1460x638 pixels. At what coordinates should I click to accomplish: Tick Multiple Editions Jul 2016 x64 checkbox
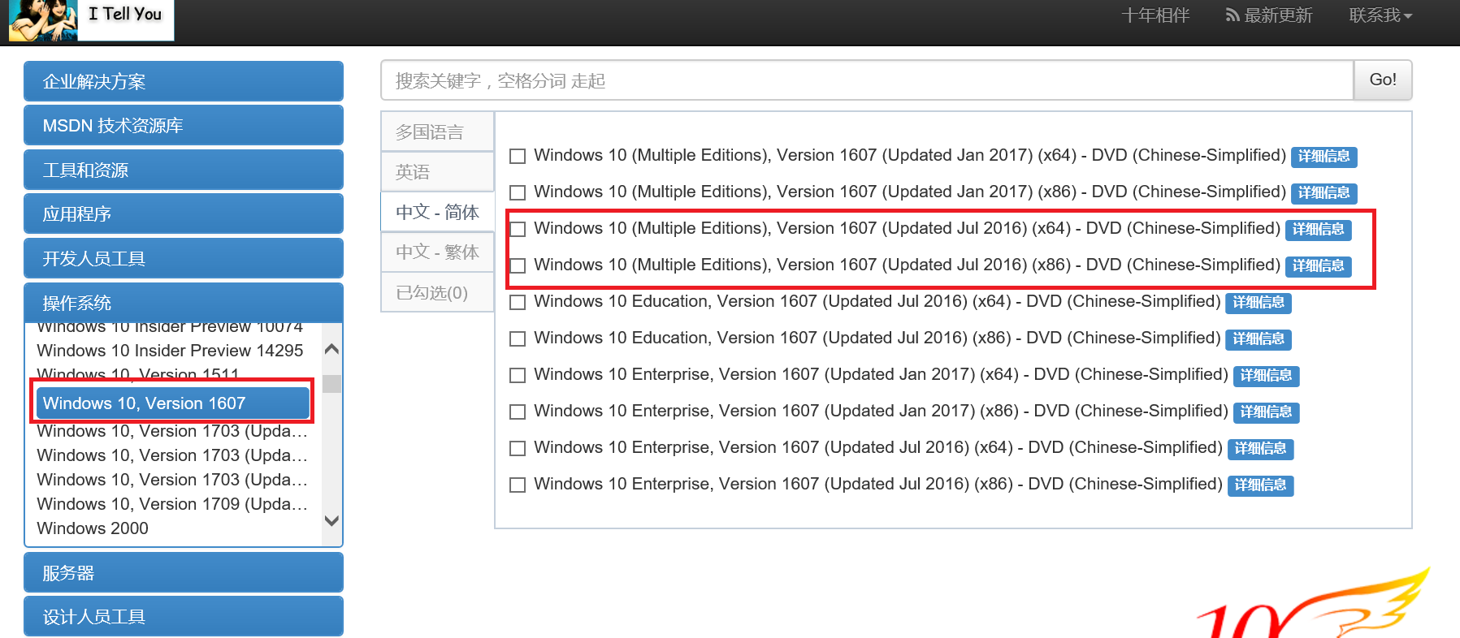pos(518,229)
